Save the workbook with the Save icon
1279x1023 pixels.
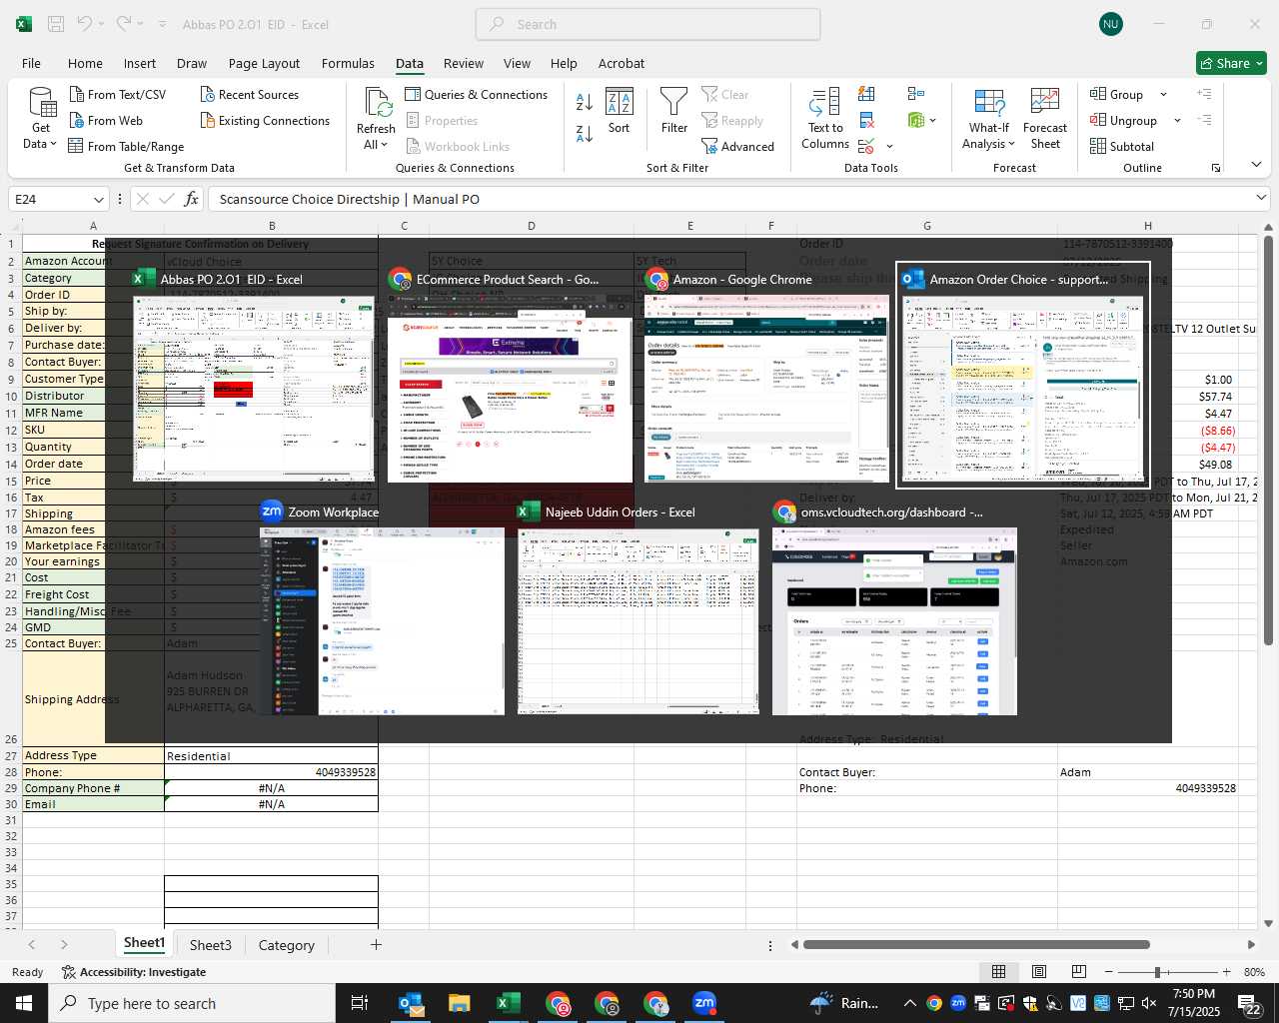(x=56, y=24)
